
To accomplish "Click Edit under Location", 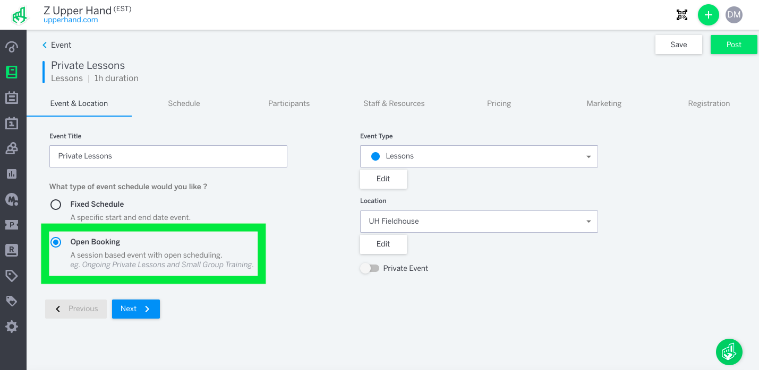I will (383, 244).
